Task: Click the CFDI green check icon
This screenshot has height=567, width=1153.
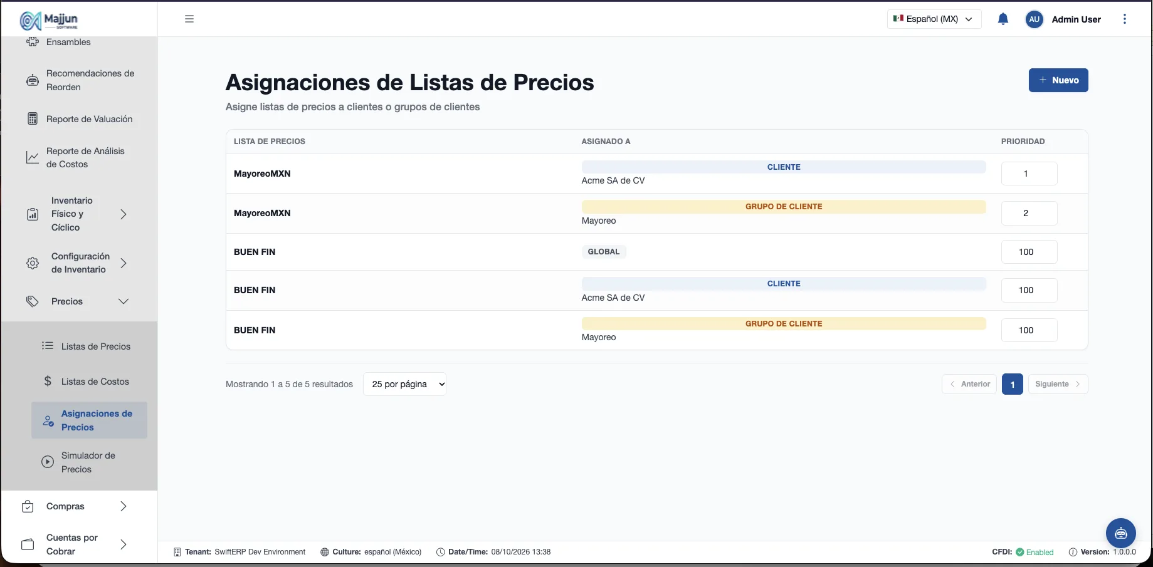Action: [x=1020, y=552]
